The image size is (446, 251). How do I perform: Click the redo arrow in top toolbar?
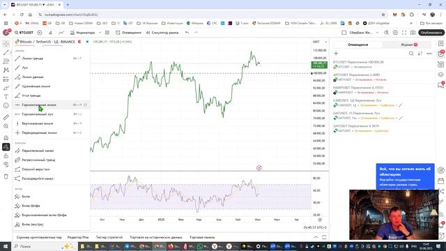click(196, 33)
